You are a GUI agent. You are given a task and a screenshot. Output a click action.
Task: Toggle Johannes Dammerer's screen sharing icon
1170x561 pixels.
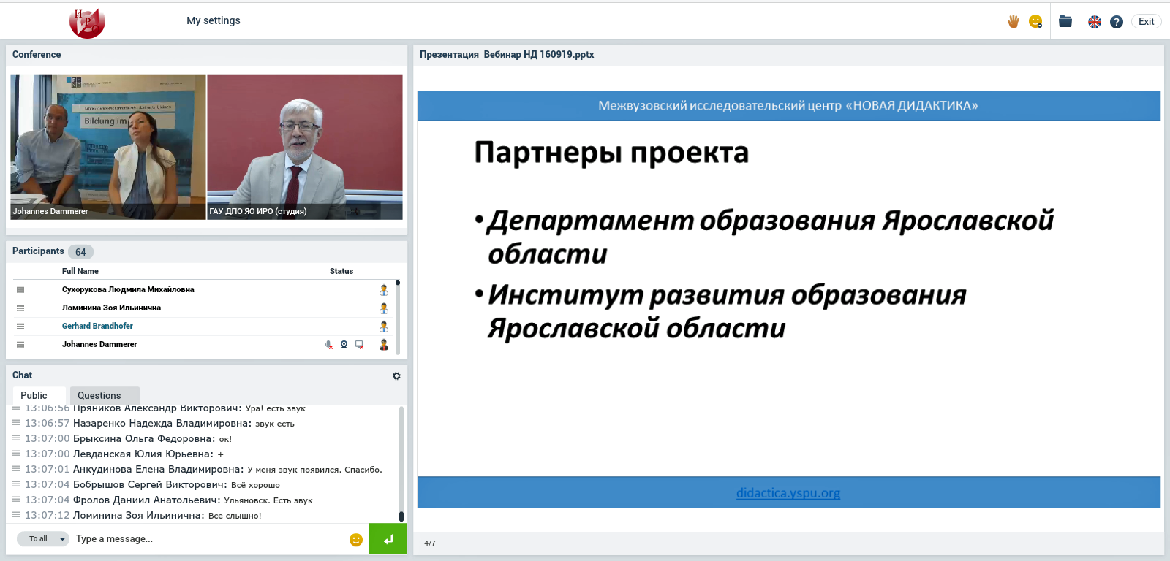coord(359,345)
